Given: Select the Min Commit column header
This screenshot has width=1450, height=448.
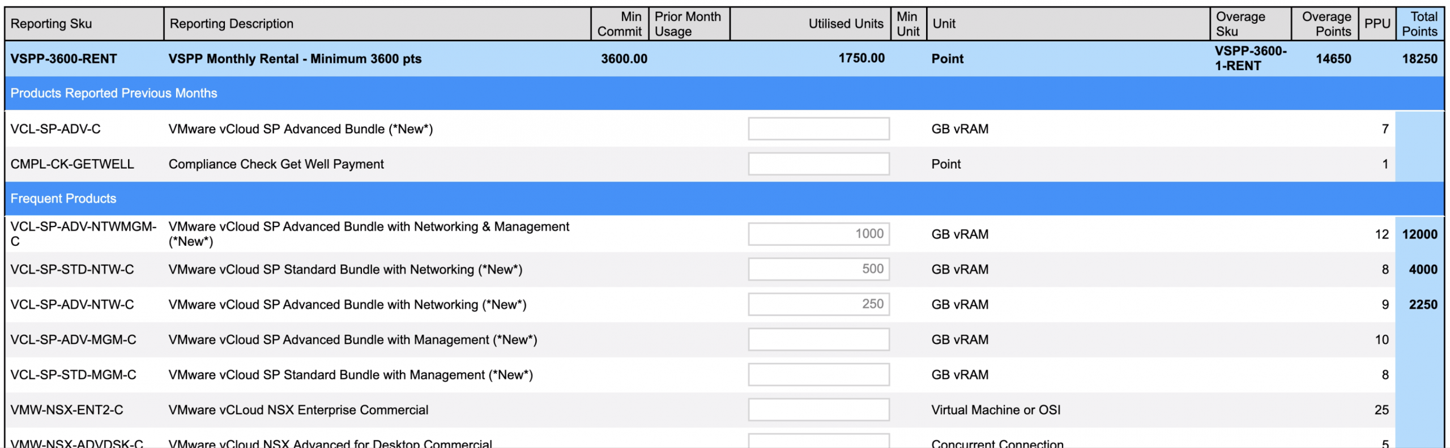Looking at the screenshot, I should pyautogui.click(x=620, y=24).
